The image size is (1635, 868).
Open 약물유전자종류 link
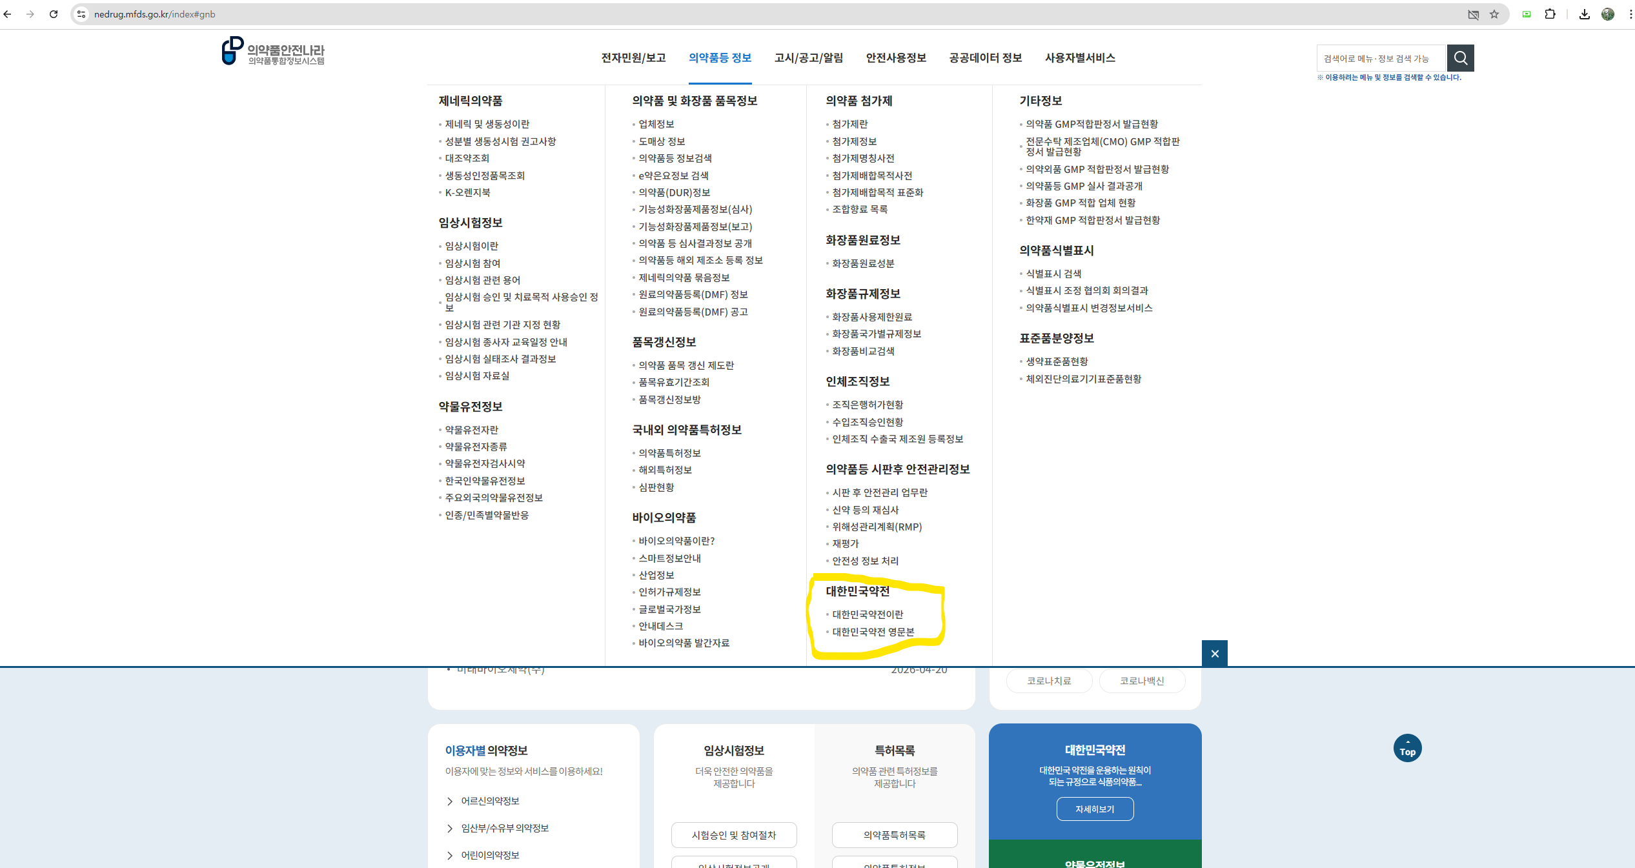(x=476, y=447)
